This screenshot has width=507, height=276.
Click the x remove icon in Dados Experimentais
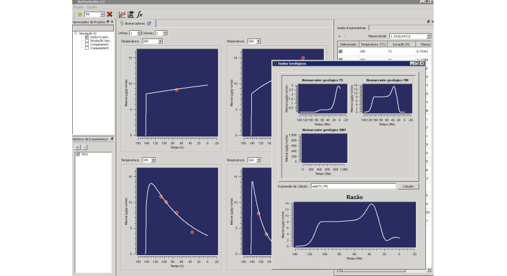[x=346, y=36]
